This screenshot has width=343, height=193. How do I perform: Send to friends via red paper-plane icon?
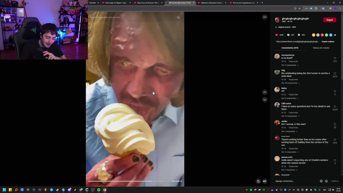[322, 35]
